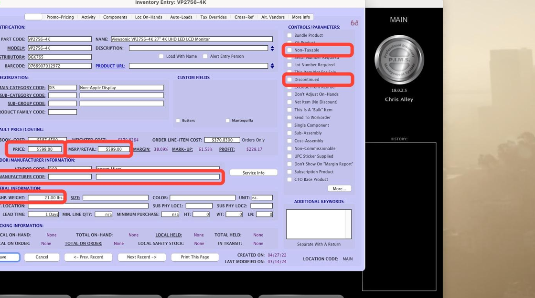Check the Load With Name box
Viewport: 535px width, 298px height.
[x=161, y=57]
